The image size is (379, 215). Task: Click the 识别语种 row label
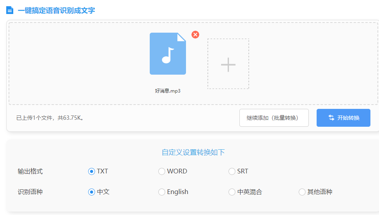point(30,192)
